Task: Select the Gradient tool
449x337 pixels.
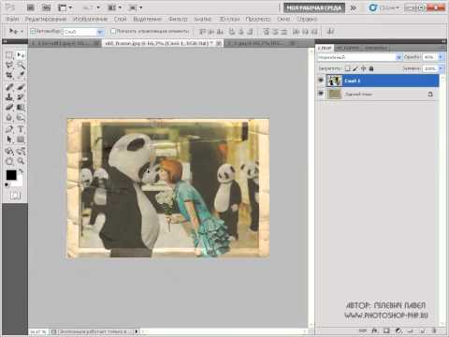Action: (x=21, y=108)
